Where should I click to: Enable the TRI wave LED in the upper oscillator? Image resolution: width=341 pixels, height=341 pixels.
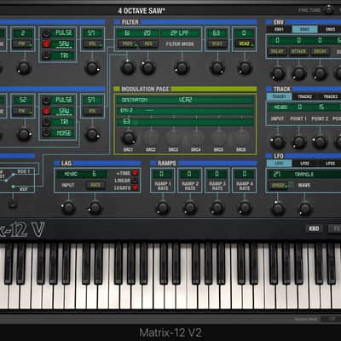coord(46,55)
